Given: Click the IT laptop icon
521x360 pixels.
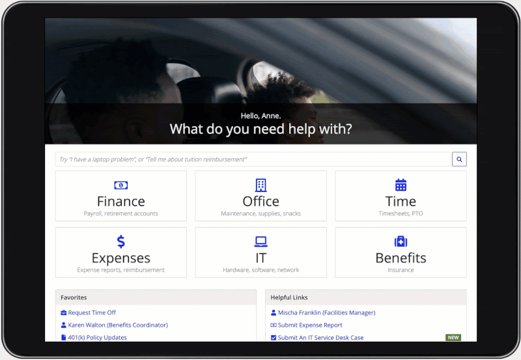Looking at the screenshot, I should [x=261, y=242].
